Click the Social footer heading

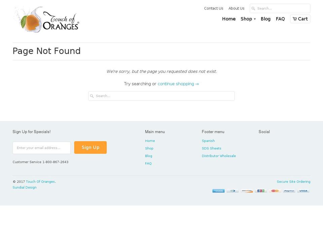pyautogui.click(x=264, y=132)
